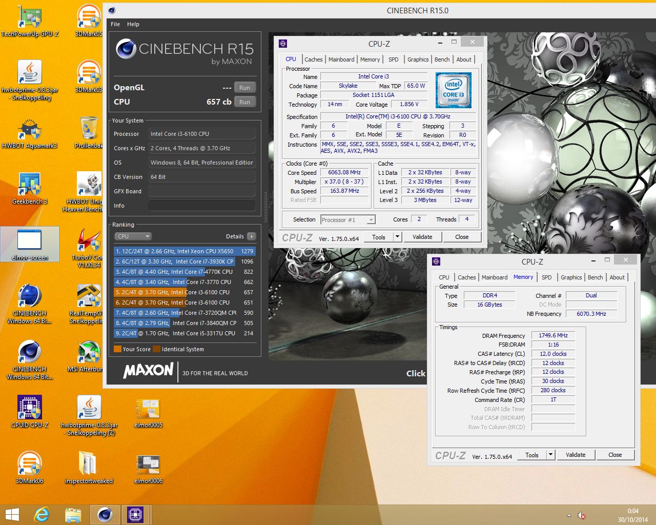Open the 3DMark06 desktop shortcut

pos(30,468)
